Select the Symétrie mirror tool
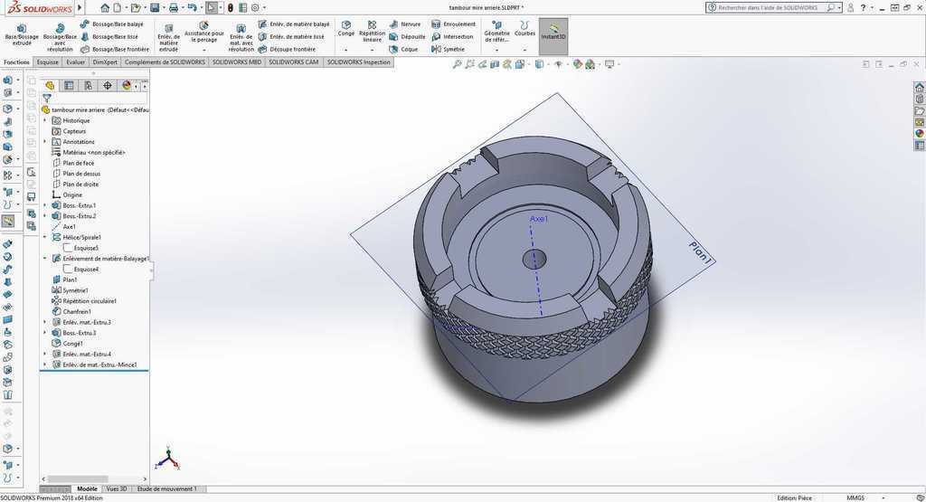The image size is (926, 502). (449, 49)
